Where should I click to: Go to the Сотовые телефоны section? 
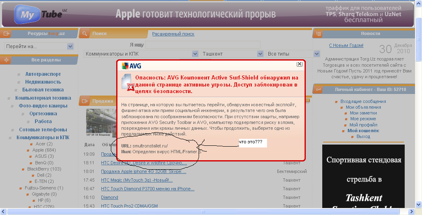[x=43, y=130]
